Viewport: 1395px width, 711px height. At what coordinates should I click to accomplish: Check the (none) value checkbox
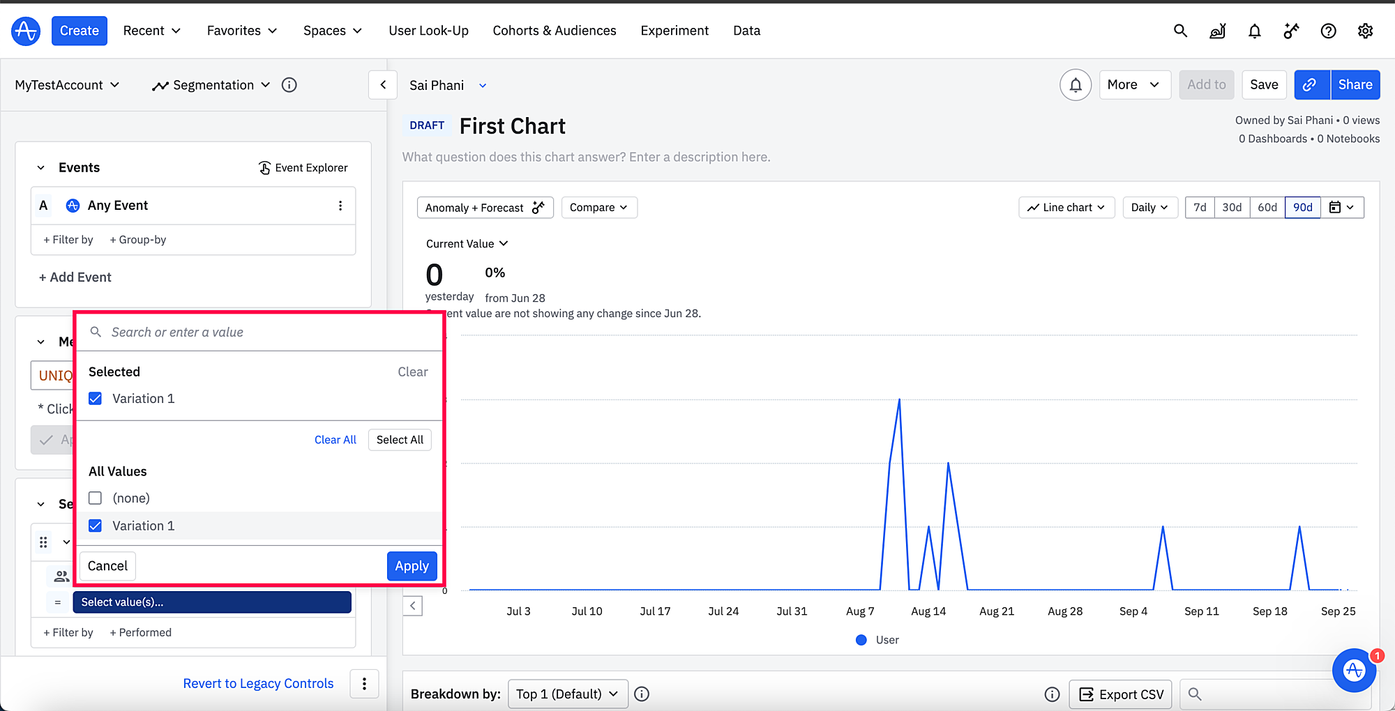click(96, 498)
